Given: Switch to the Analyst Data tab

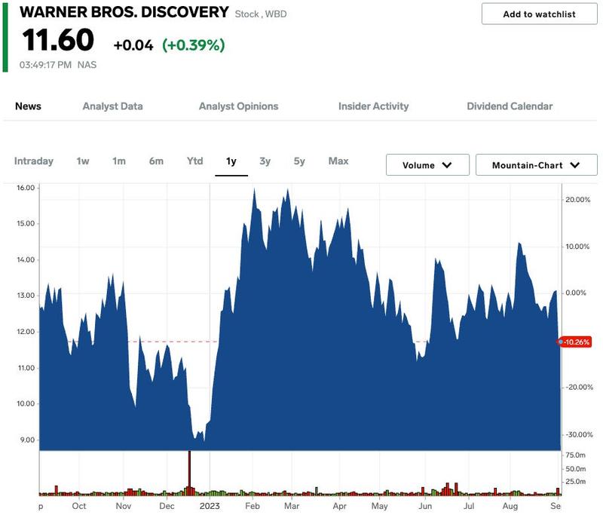Looking at the screenshot, I should coord(112,106).
